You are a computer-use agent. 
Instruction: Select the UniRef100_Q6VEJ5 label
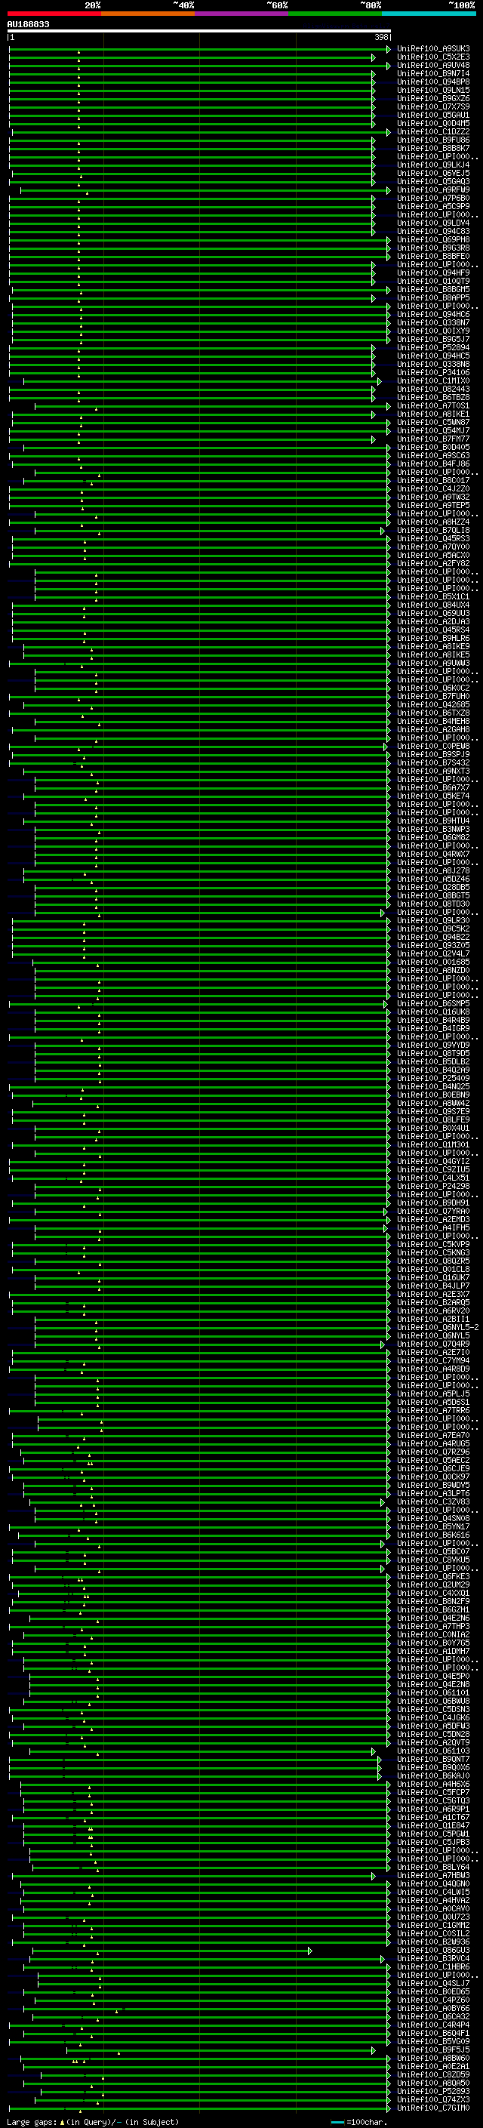click(433, 174)
